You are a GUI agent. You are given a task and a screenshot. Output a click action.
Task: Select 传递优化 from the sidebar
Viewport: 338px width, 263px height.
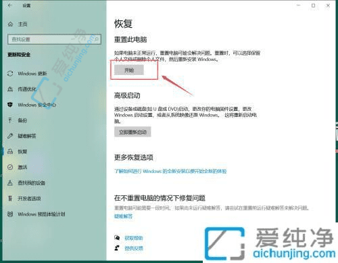27,89
